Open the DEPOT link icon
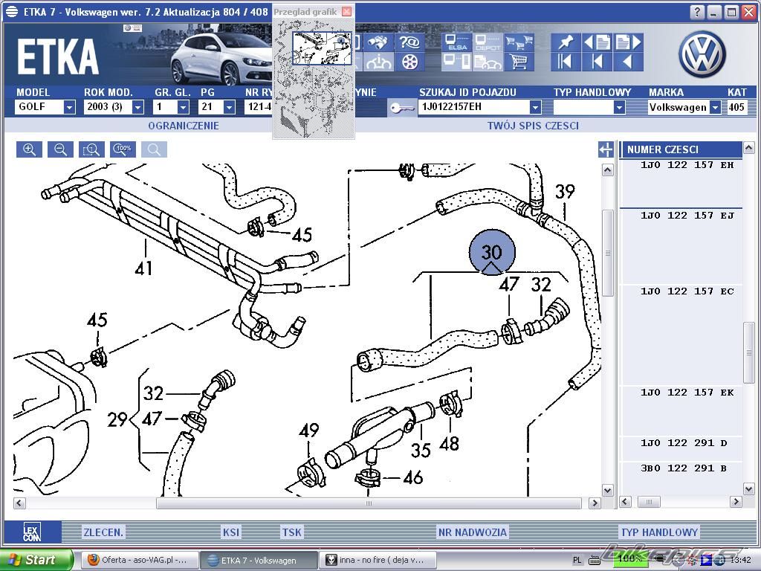The width and height of the screenshot is (761, 571). [x=488, y=42]
